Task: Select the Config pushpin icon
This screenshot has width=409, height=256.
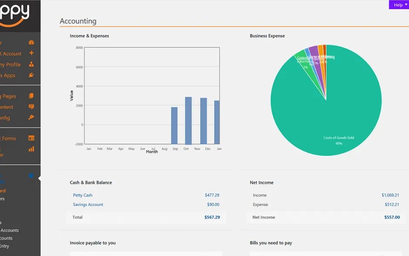Action: coord(31,118)
